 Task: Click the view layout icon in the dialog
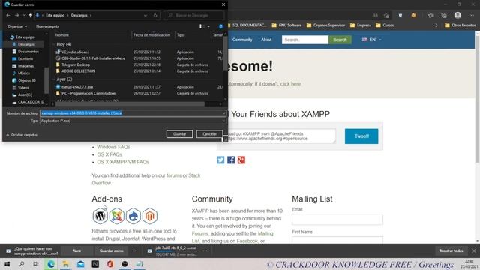coord(201,26)
